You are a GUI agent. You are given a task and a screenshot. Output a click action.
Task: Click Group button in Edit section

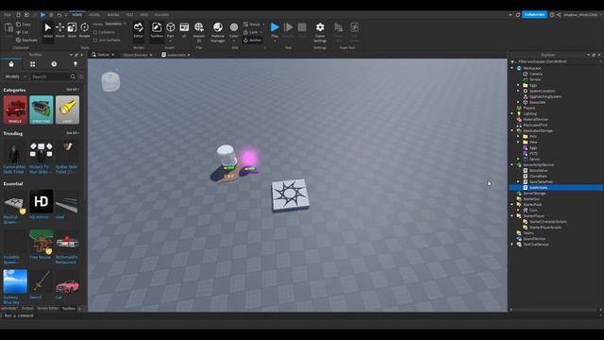(x=254, y=25)
